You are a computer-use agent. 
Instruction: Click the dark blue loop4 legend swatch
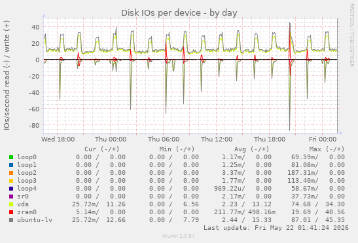(x=11, y=189)
